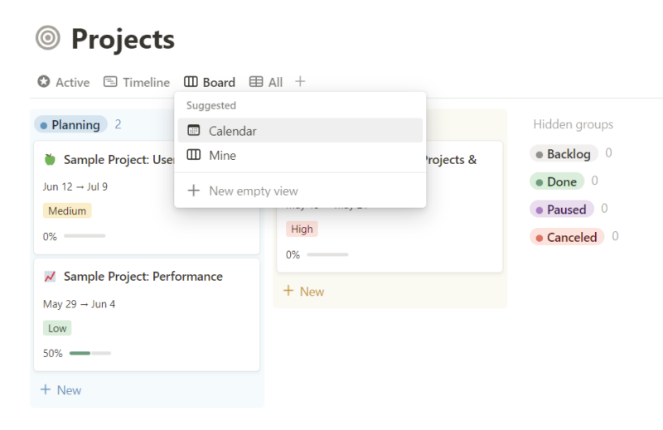Image resolution: width=663 pixels, height=430 pixels.
Task: Click the board icon beside Mine
Action: (194, 155)
